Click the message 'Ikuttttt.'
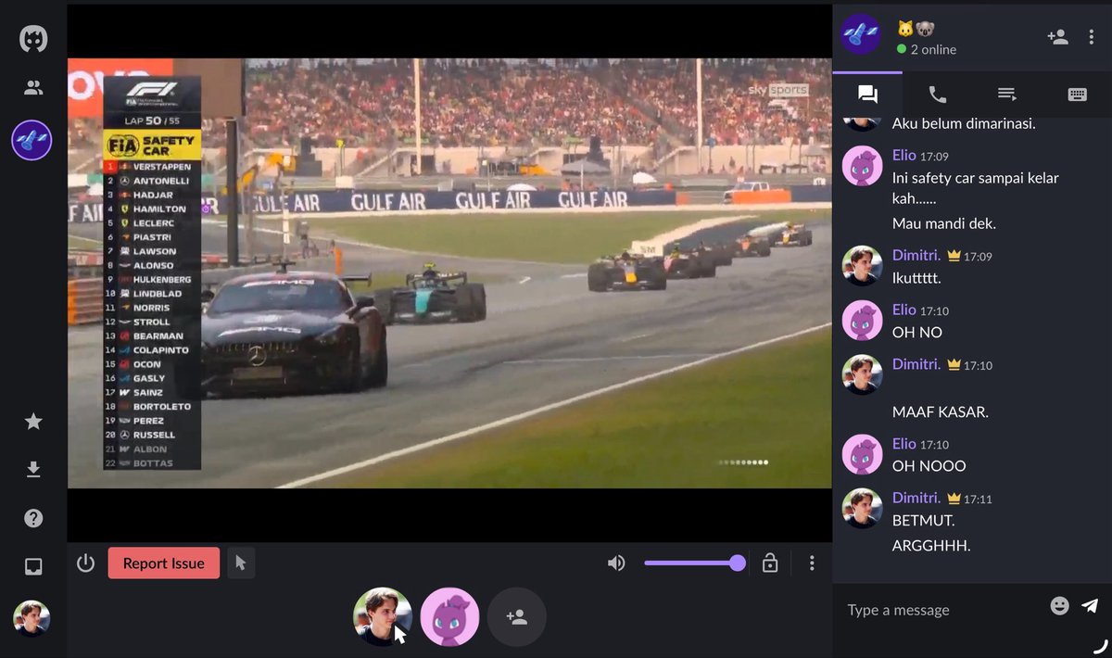Screen dimensions: 1112x658 pyautogui.click(x=916, y=278)
